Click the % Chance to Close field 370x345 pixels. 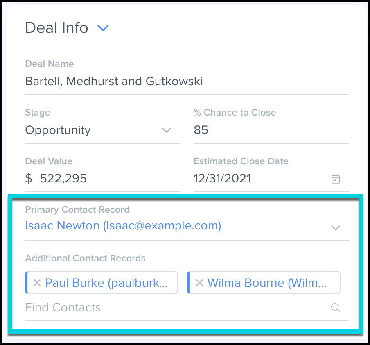click(270, 130)
